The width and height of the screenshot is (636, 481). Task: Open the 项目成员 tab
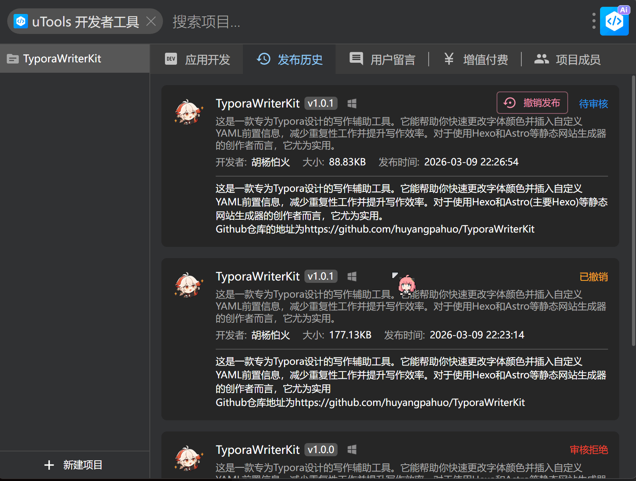click(x=567, y=60)
